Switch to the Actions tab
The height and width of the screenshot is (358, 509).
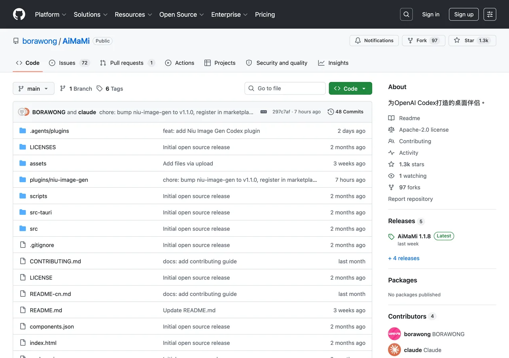coord(180,63)
